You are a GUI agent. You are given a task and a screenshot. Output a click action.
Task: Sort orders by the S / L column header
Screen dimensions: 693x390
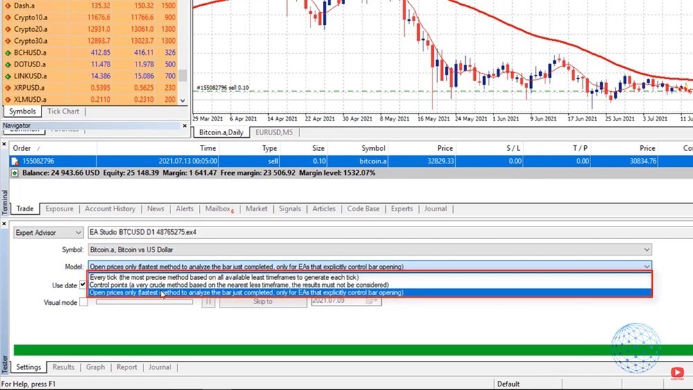pyautogui.click(x=489, y=148)
